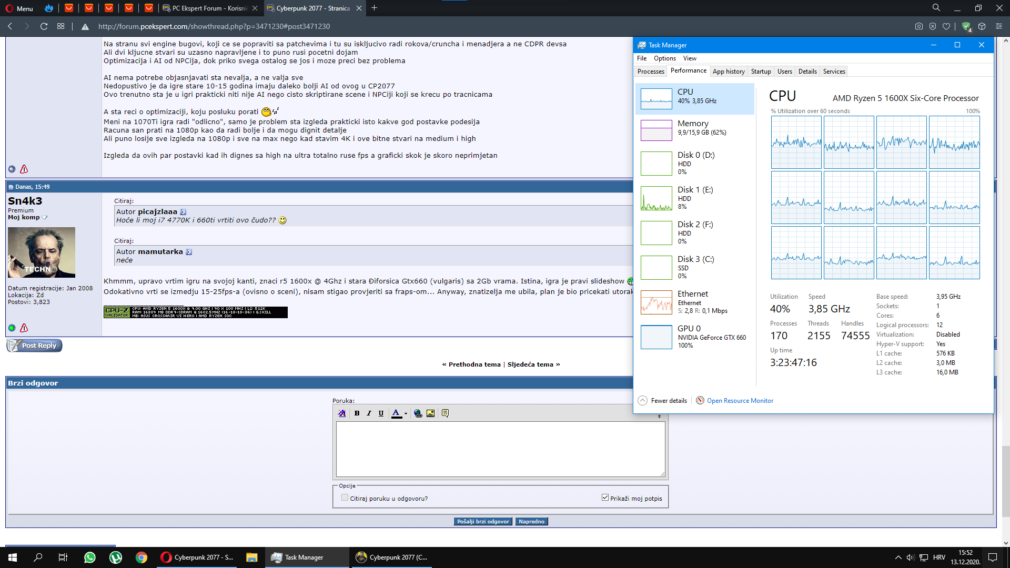
Task: Open the text color dropdown arrow
Action: (406, 413)
